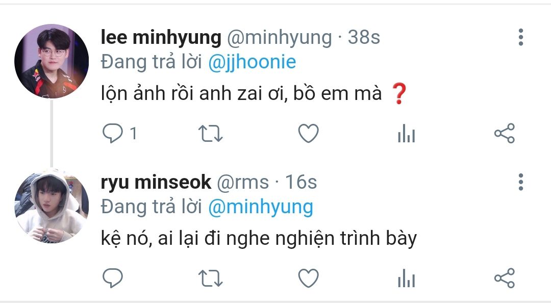Image resolution: width=551 pixels, height=304 pixels.
Task: Open more options on lee minhyung's tweet
Action: (x=520, y=37)
